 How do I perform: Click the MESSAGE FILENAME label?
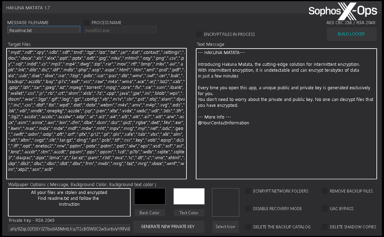[x=28, y=22]
